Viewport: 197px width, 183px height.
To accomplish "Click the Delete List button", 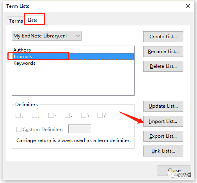I will click(x=163, y=66).
